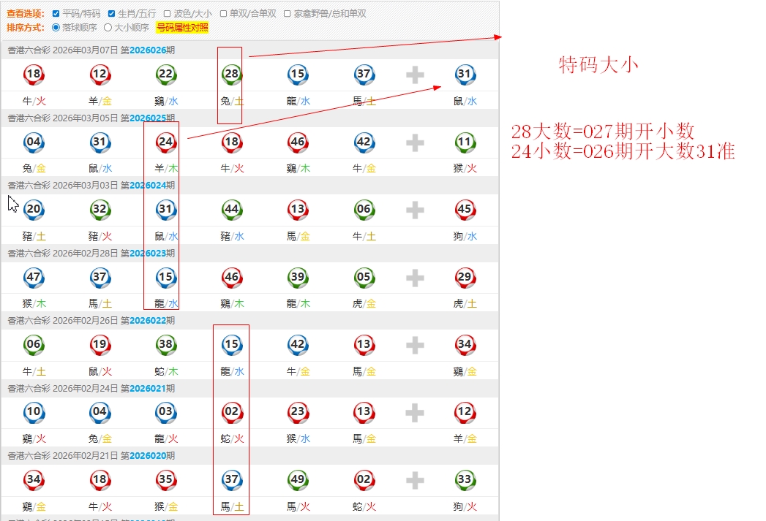Uncheck the 生肖/五行 checkbox
This screenshot has width=766, height=521.
click(x=112, y=14)
